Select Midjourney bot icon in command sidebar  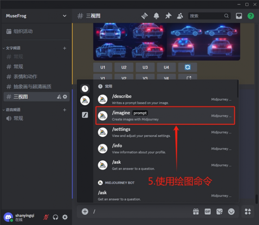coord(85,101)
